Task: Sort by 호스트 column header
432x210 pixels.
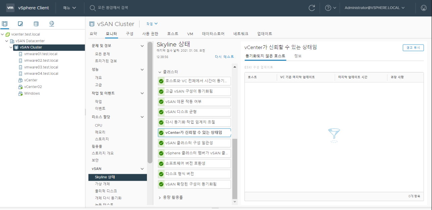Action: click(x=252, y=77)
